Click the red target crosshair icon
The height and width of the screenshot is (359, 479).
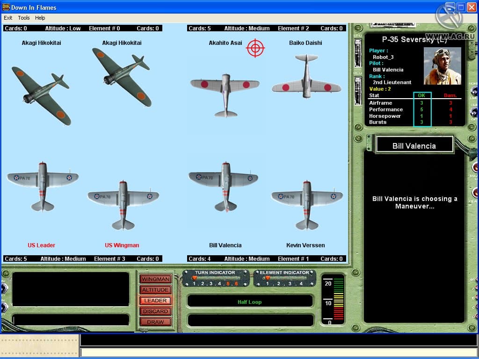[x=255, y=48]
